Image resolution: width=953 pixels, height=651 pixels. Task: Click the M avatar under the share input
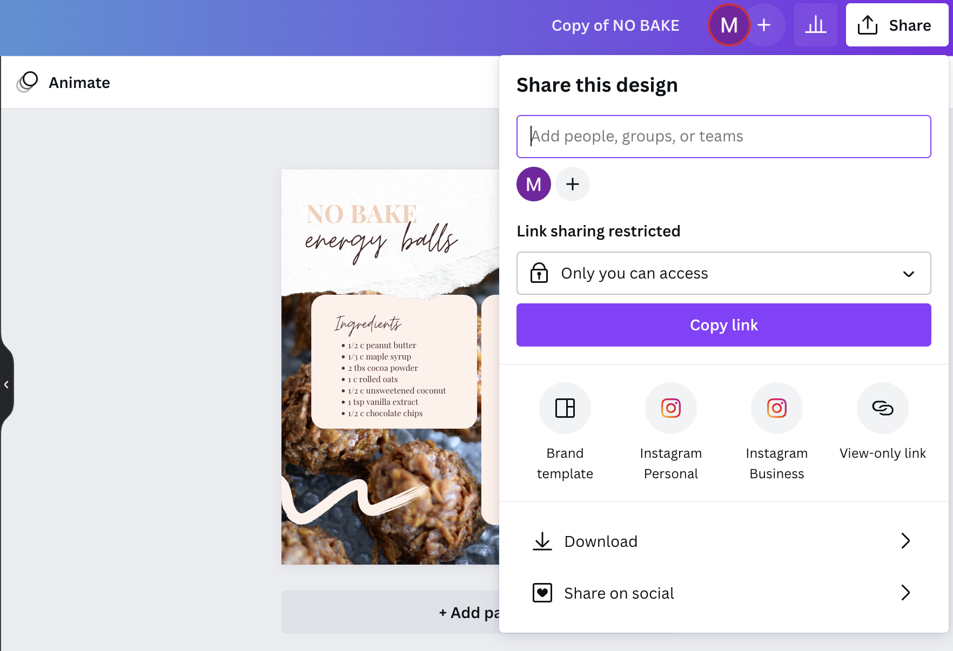[x=533, y=184]
